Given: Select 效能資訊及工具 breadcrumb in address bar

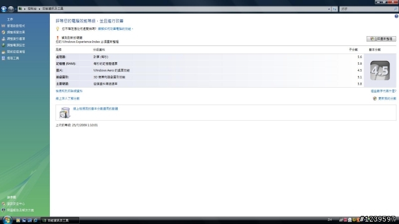Looking at the screenshot, I should (x=52, y=9).
